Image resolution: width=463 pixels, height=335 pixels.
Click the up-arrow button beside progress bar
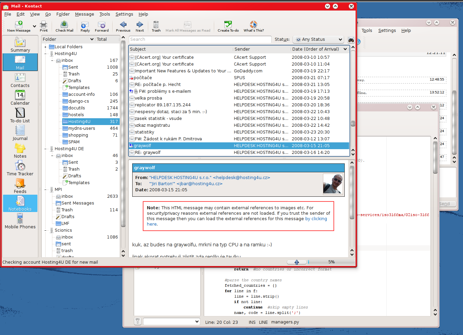pos(297,262)
